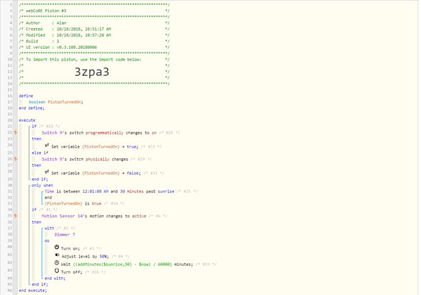This screenshot has height=295, width=421.
Task: Click the lightning trigger icon beside Switch 9 physically changes
Action: [x=16, y=159]
